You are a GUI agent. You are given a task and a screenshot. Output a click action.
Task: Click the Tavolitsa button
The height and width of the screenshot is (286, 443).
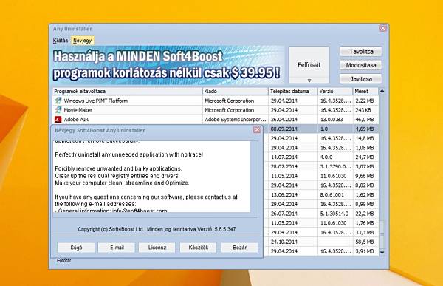(x=361, y=52)
